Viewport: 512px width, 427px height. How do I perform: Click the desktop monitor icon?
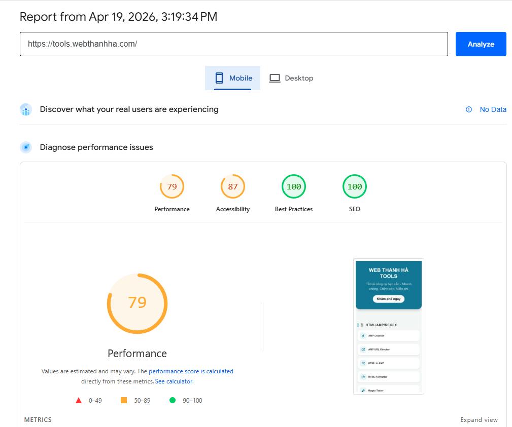[x=275, y=78]
